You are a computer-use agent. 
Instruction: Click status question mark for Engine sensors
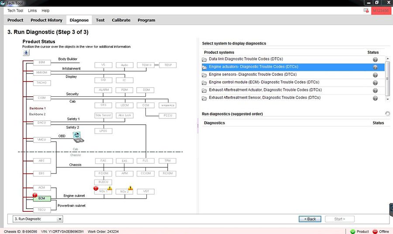[x=375, y=75]
